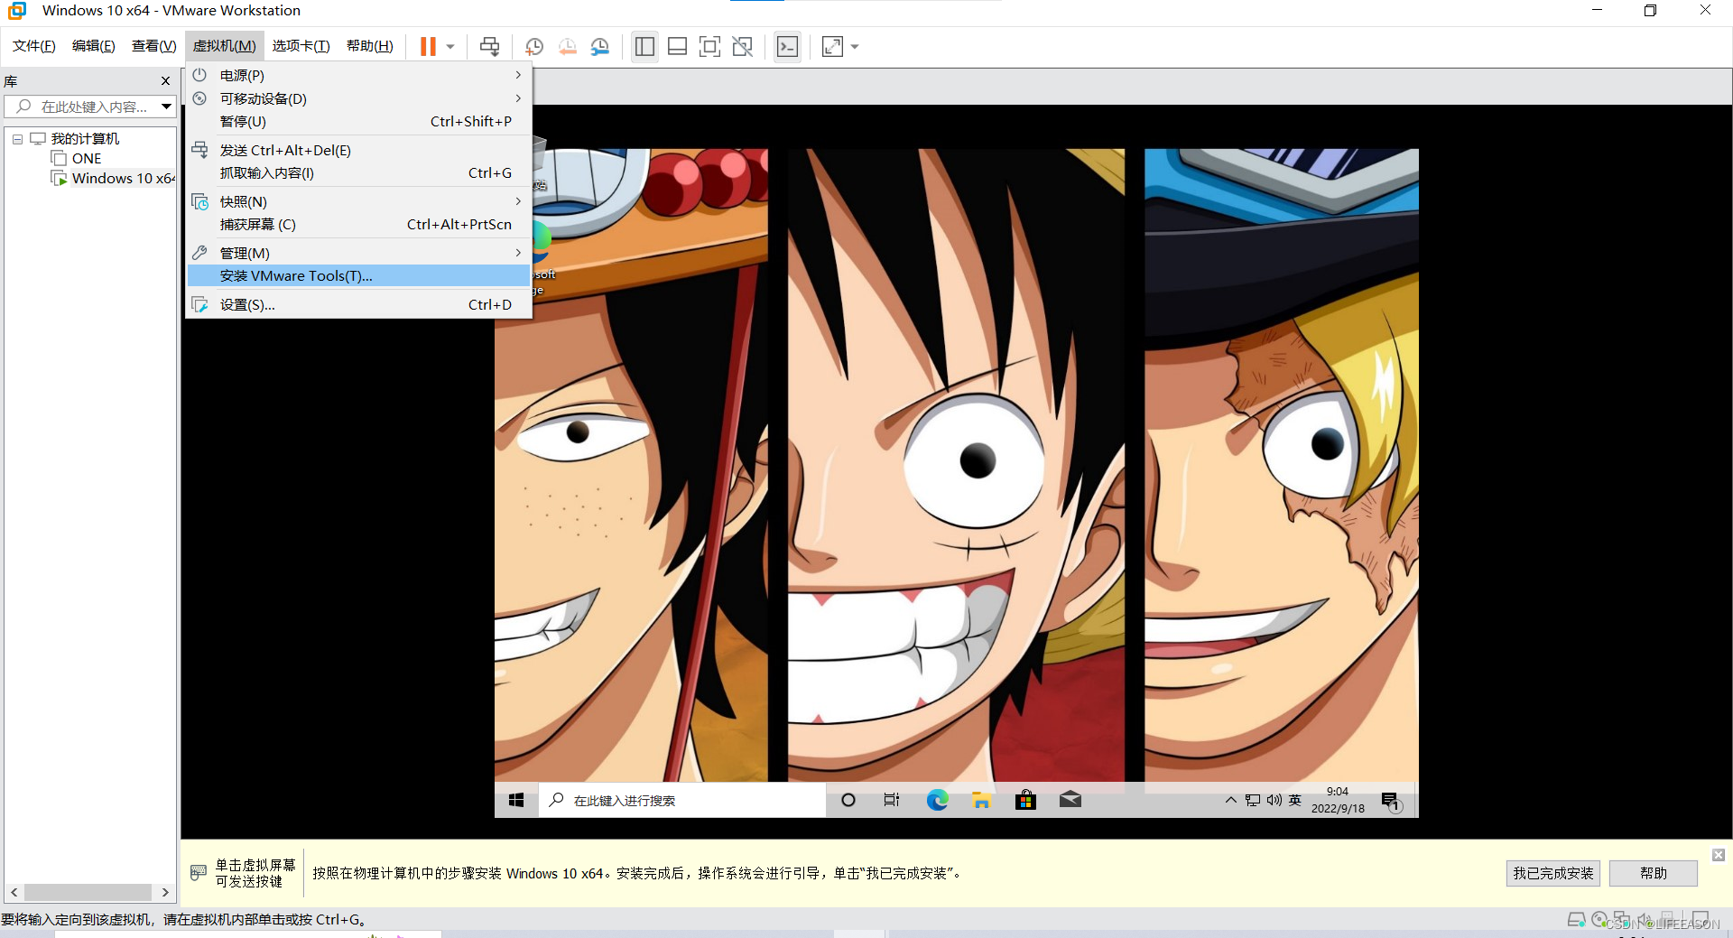Screen dimensions: 1733x938
Task: Open the 查看(V) menu
Action: 154,46
